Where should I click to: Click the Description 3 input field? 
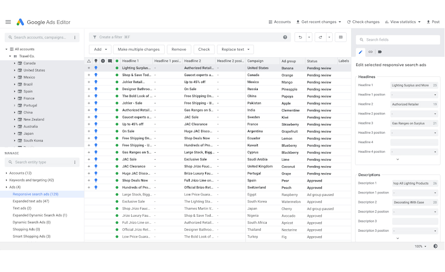point(415,221)
